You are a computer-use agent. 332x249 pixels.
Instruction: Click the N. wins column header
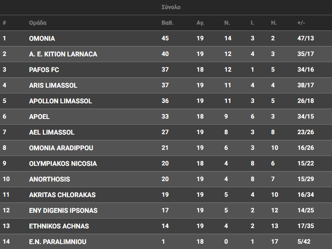point(227,23)
